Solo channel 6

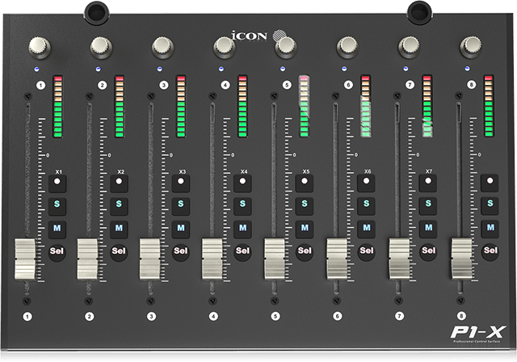pos(366,205)
